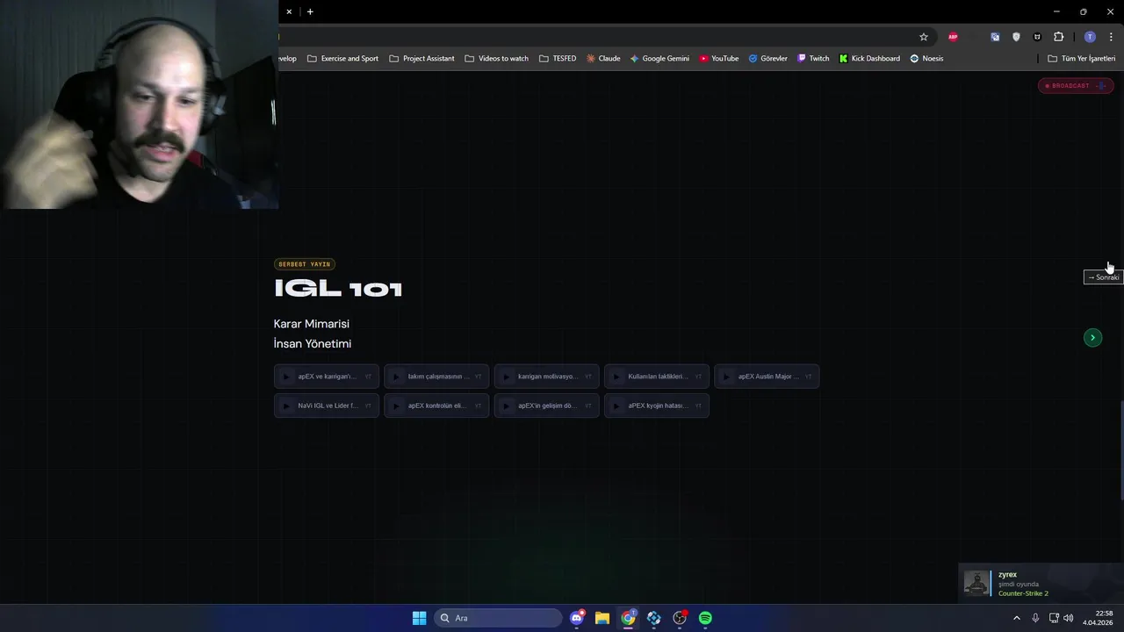Image resolution: width=1124 pixels, height=632 pixels.
Task: Open the Windows Start menu
Action: pyautogui.click(x=420, y=618)
